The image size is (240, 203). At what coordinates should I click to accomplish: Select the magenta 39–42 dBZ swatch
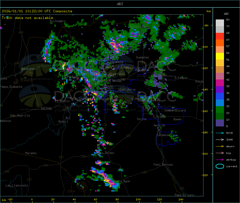click(220, 83)
